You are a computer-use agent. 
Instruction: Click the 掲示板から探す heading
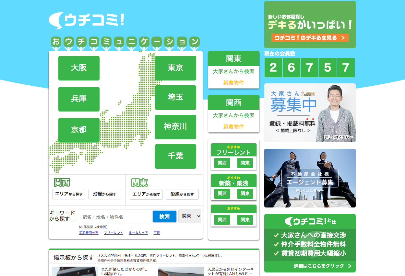74,258
